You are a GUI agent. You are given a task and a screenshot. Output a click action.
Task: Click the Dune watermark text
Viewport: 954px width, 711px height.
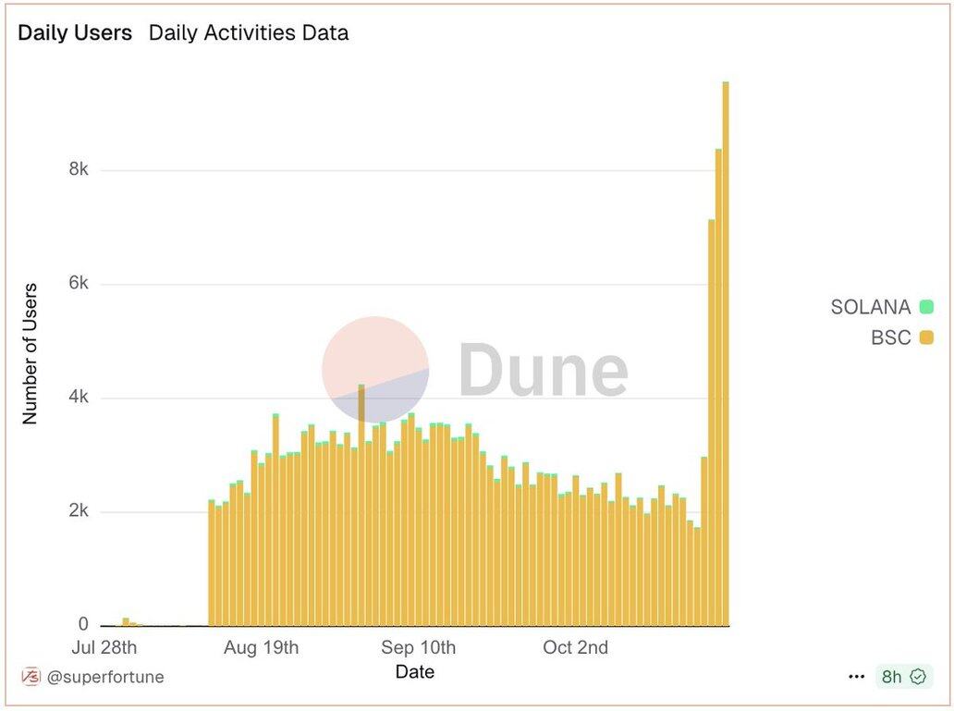coord(543,371)
